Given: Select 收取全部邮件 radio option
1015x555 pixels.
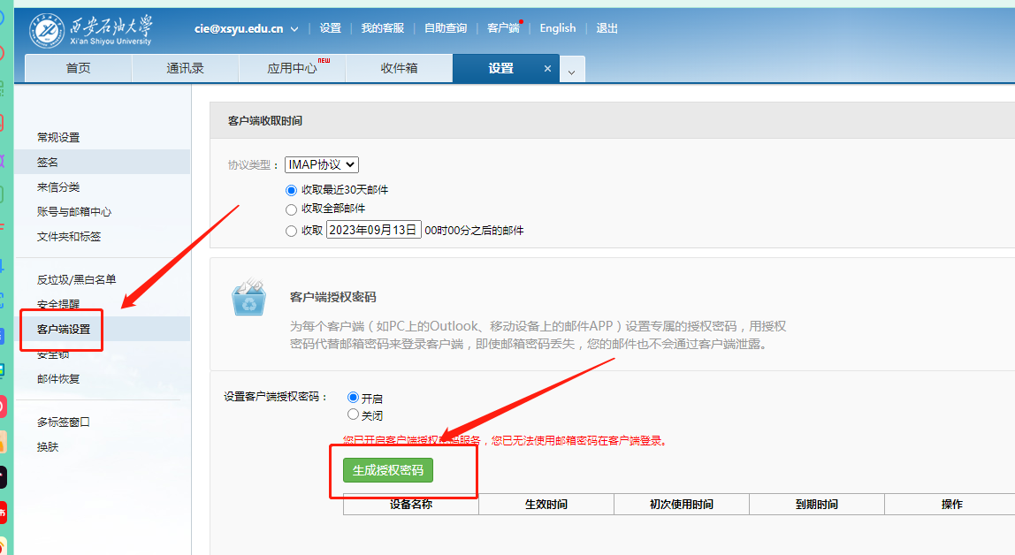Looking at the screenshot, I should point(291,209).
